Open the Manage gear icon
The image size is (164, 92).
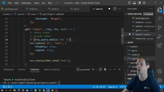(159, 80)
